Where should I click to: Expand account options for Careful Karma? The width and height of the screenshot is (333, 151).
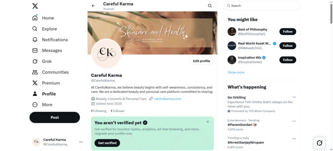[x=81, y=142]
